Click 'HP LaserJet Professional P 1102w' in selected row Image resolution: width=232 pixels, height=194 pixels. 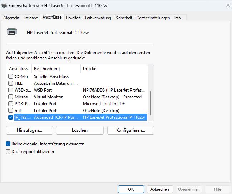[114, 117]
